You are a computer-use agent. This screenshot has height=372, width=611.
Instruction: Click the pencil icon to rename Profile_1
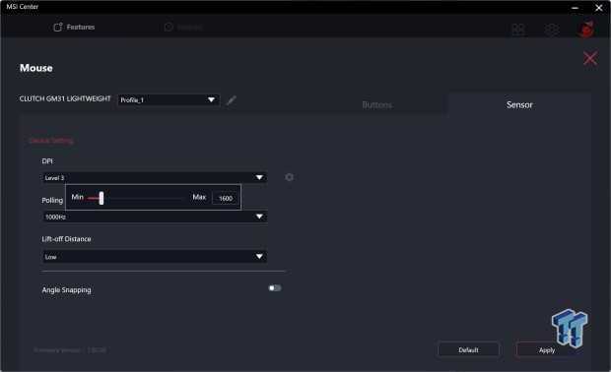tap(231, 100)
